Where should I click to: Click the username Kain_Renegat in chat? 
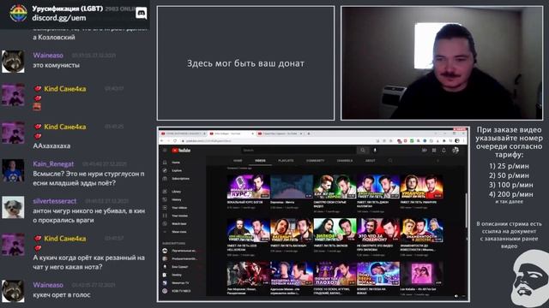(x=53, y=163)
